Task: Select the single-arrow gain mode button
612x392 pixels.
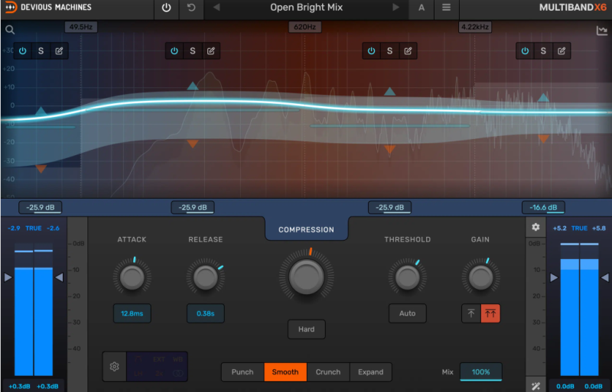Action: click(471, 313)
